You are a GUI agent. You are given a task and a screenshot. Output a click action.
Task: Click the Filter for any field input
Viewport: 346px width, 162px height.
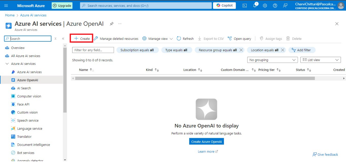point(93,50)
